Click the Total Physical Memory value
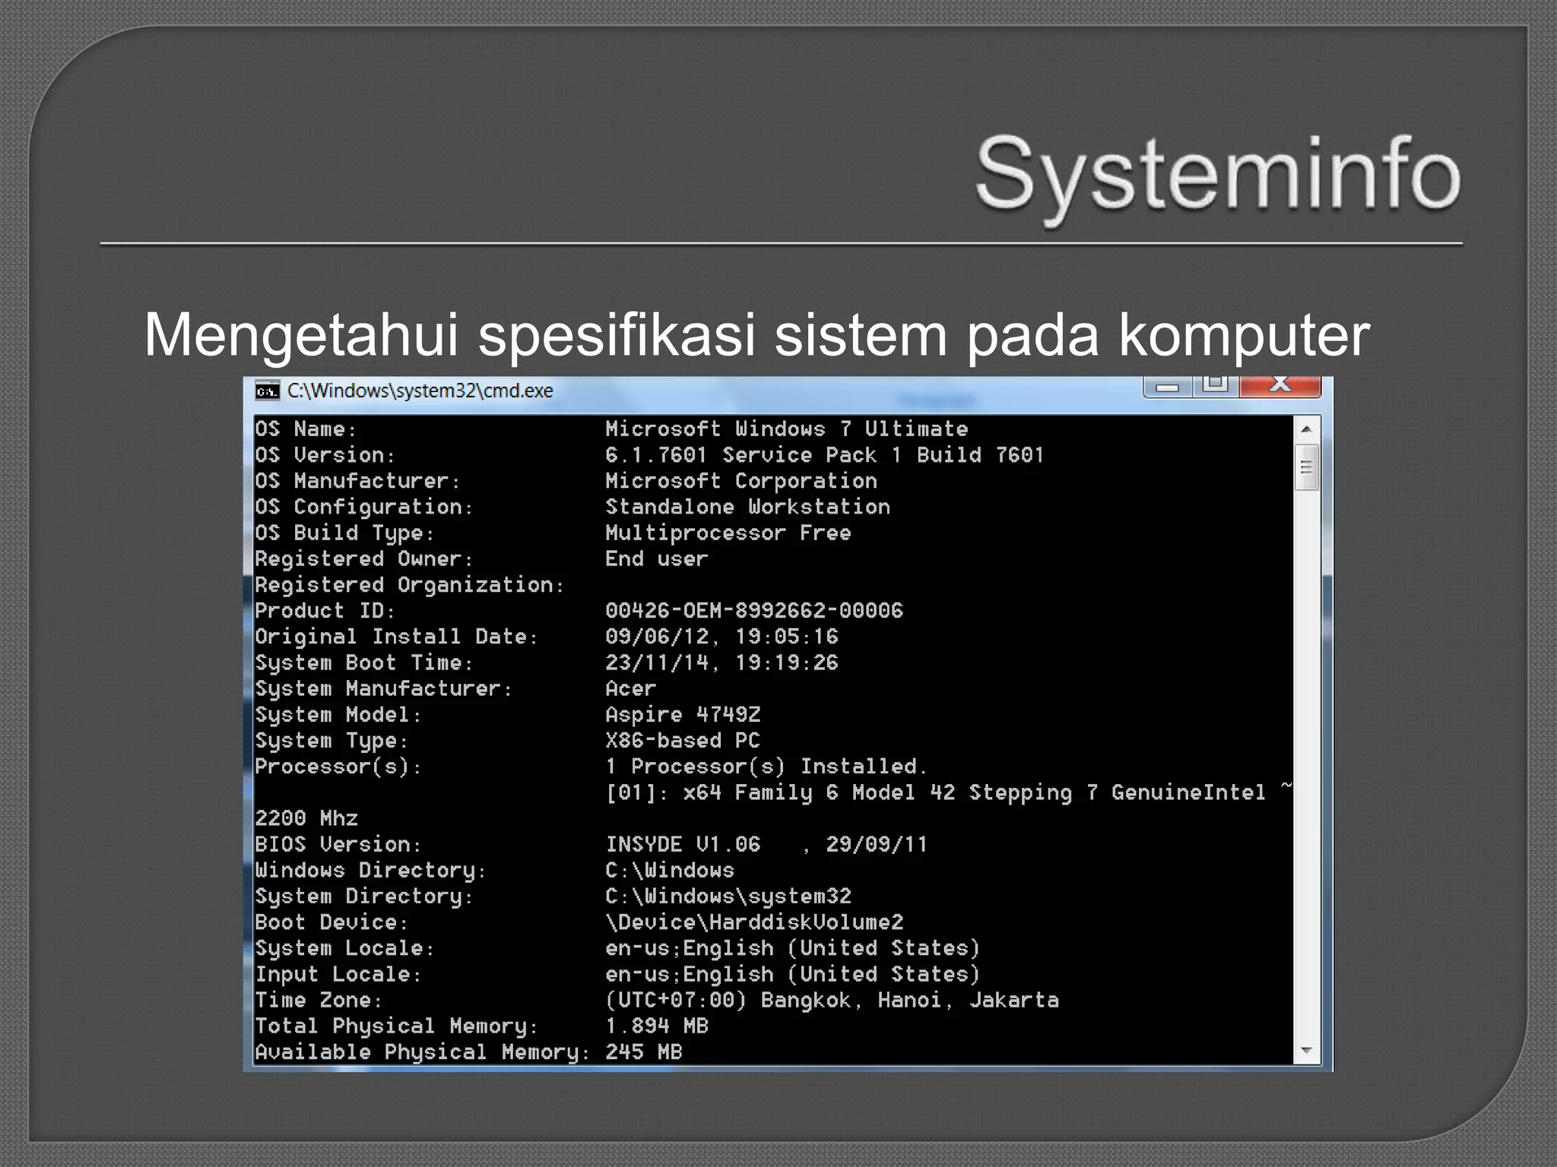Image resolution: width=1557 pixels, height=1167 pixels. click(x=656, y=1026)
